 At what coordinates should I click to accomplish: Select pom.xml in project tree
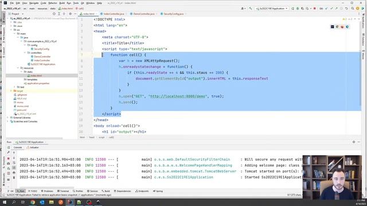(x=21, y=110)
